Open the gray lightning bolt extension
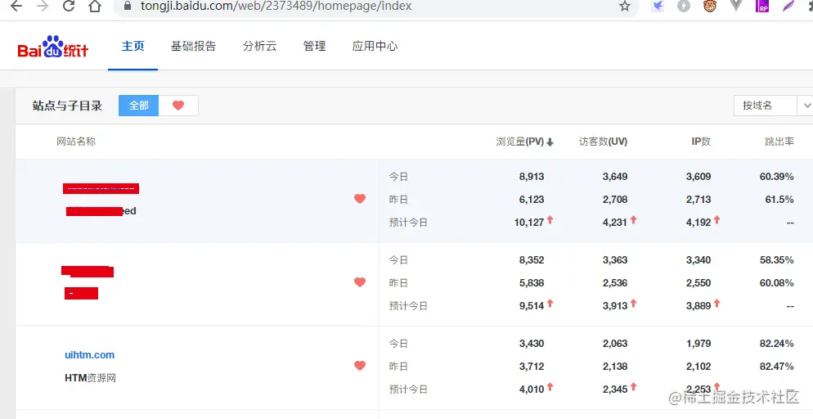This screenshot has height=419, width=813. pyautogui.click(x=684, y=7)
